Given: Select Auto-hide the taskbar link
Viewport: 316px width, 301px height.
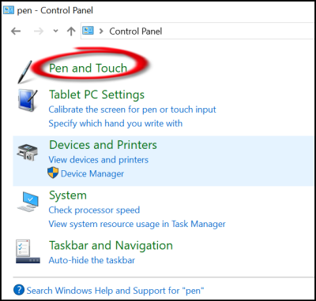Looking at the screenshot, I should [x=92, y=260].
